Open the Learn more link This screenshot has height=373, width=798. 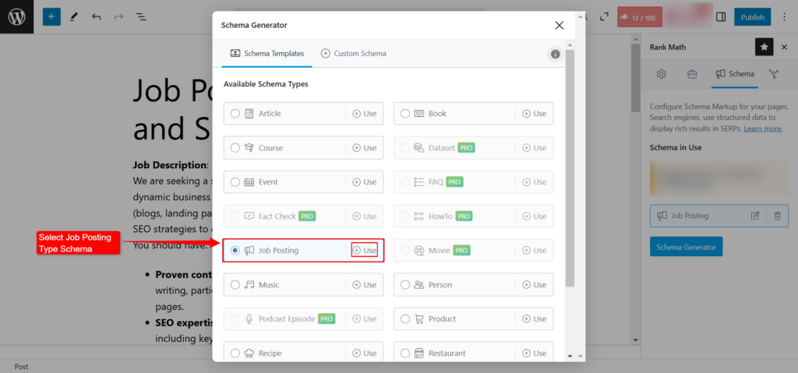click(x=763, y=128)
